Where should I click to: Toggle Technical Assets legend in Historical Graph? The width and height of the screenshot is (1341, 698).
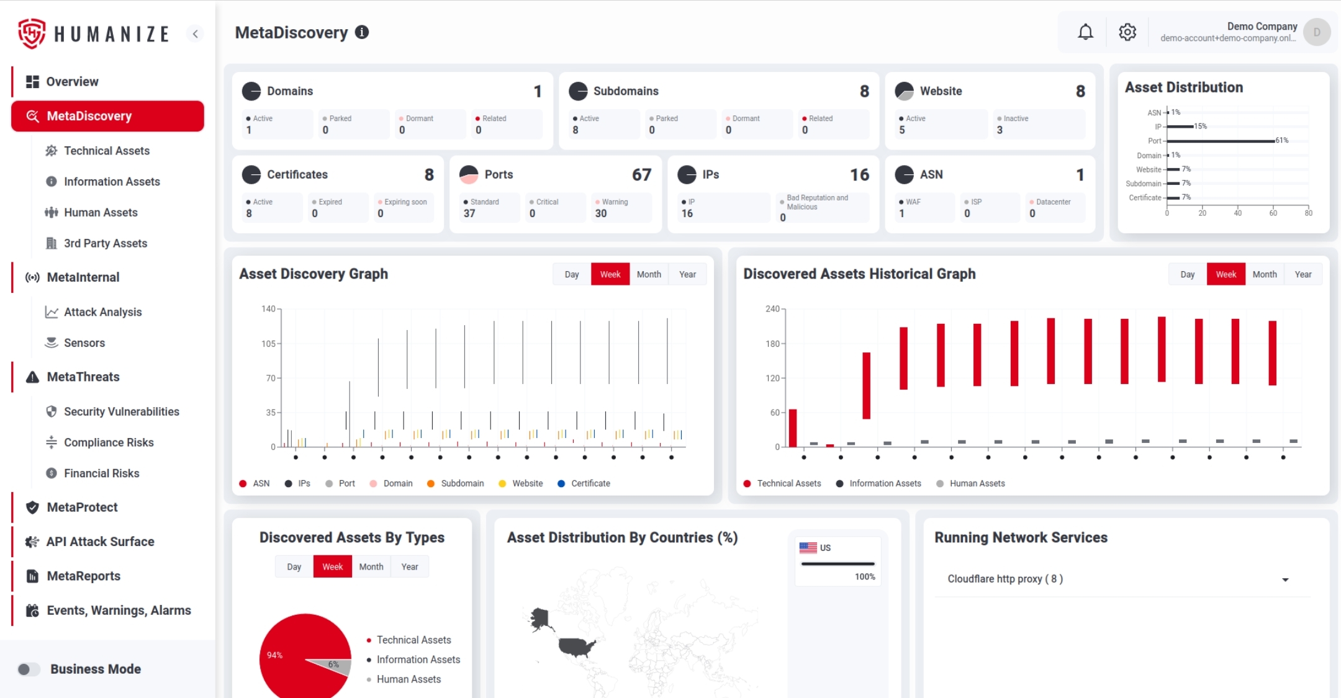coord(782,483)
